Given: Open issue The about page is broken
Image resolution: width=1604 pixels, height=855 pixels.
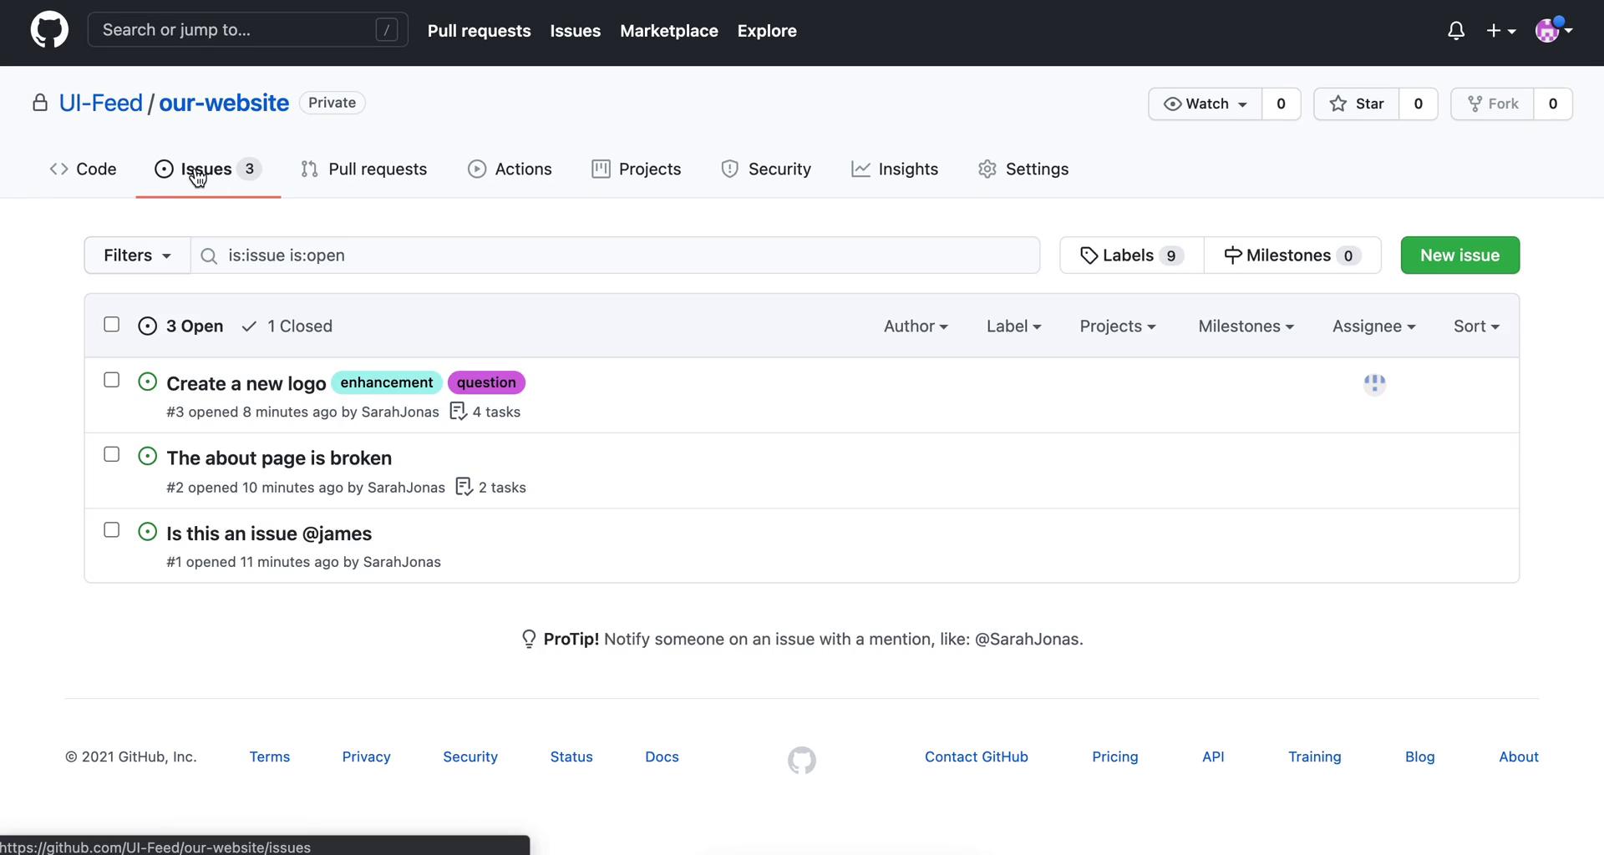Looking at the screenshot, I should point(279,458).
